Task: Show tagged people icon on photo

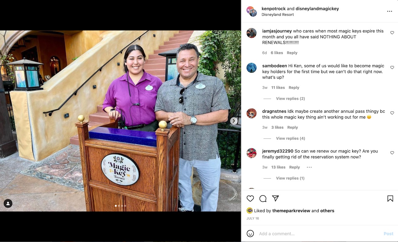Action: 8,203
